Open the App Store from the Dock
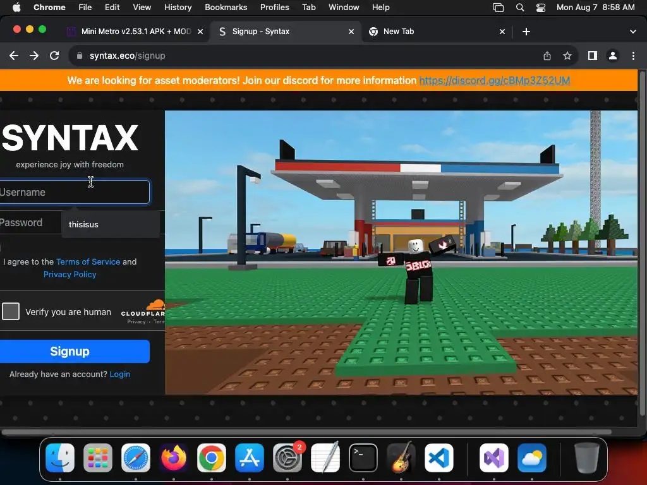This screenshot has height=485, width=647. pos(250,458)
